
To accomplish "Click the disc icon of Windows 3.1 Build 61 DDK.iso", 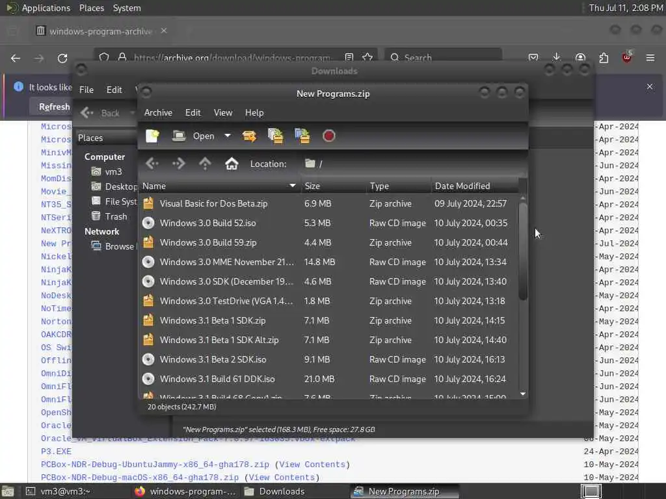I will (x=148, y=379).
